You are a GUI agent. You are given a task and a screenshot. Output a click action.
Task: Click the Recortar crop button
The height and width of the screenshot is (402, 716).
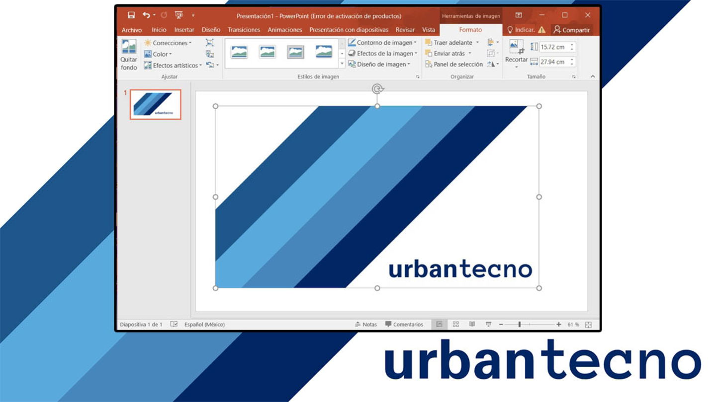516,54
